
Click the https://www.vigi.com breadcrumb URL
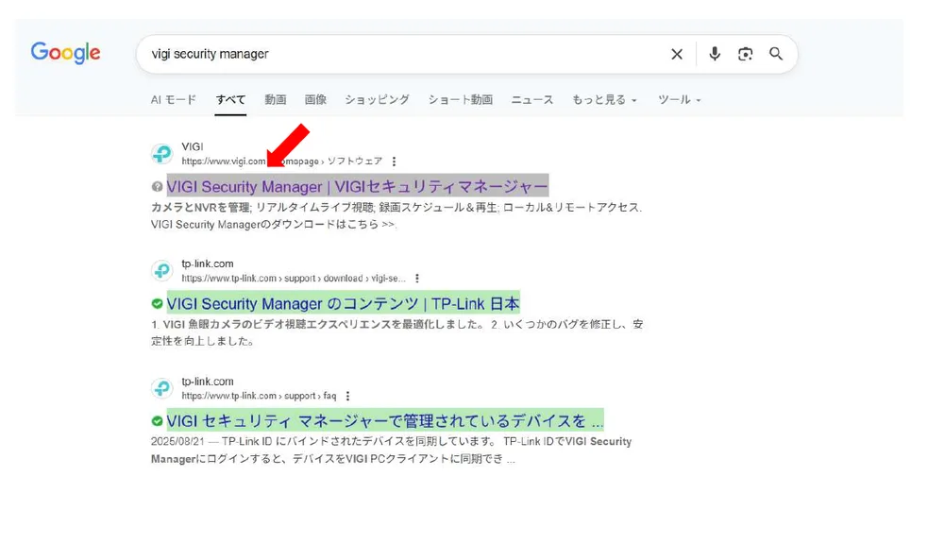(282, 161)
